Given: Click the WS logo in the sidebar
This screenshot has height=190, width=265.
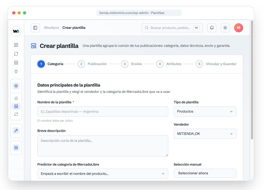Looking at the screenshot, I should (16, 31).
